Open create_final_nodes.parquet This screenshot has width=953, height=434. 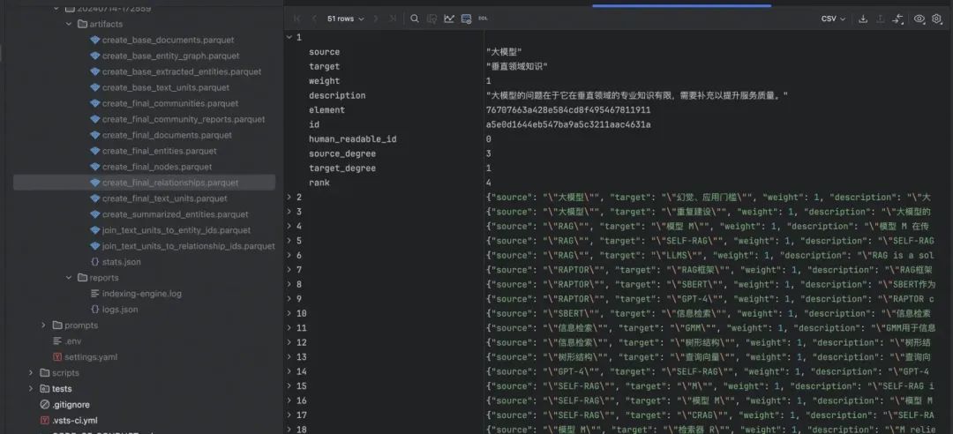[157, 167]
